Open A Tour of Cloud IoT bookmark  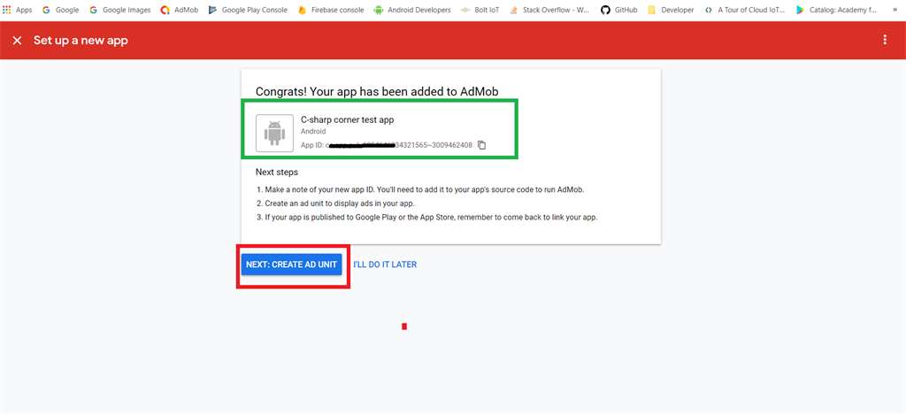pos(745,10)
